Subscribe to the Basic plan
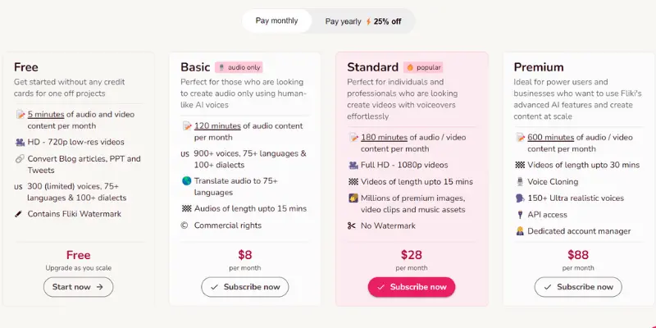The width and height of the screenshot is (656, 328). (244, 287)
